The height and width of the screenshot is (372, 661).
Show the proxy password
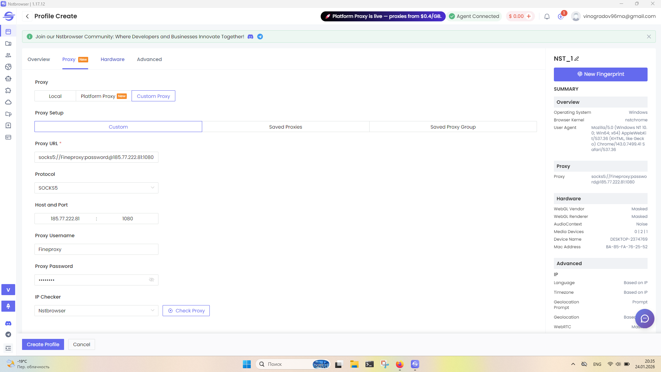(152, 280)
